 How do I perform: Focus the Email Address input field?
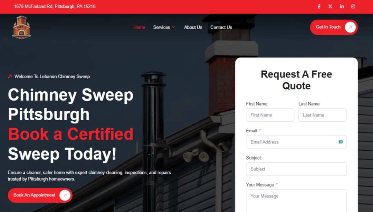pyautogui.click(x=296, y=142)
